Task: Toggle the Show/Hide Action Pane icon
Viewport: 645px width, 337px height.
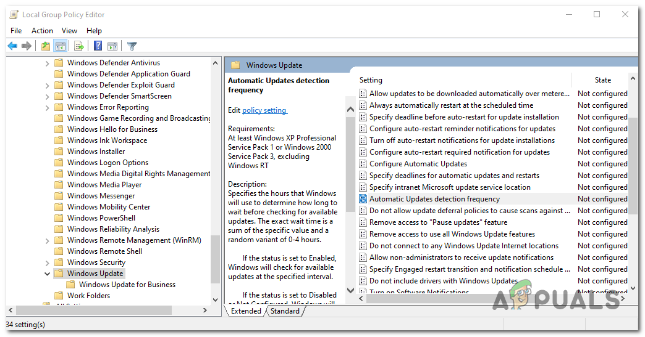Action: click(112, 46)
